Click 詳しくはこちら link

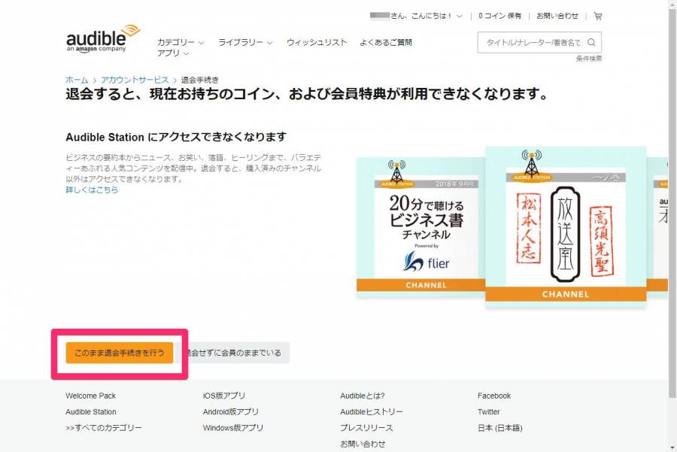[x=92, y=190]
